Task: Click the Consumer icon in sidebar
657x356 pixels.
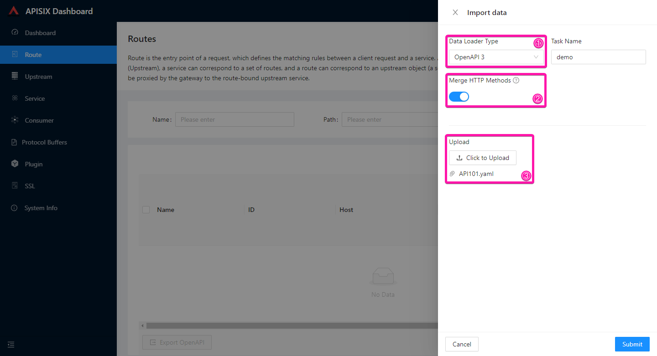Action: click(x=15, y=120)
